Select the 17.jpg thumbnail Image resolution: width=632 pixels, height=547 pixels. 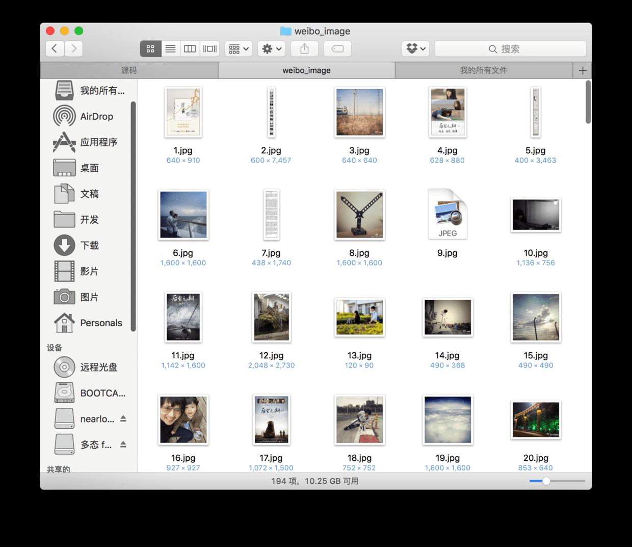271,420
